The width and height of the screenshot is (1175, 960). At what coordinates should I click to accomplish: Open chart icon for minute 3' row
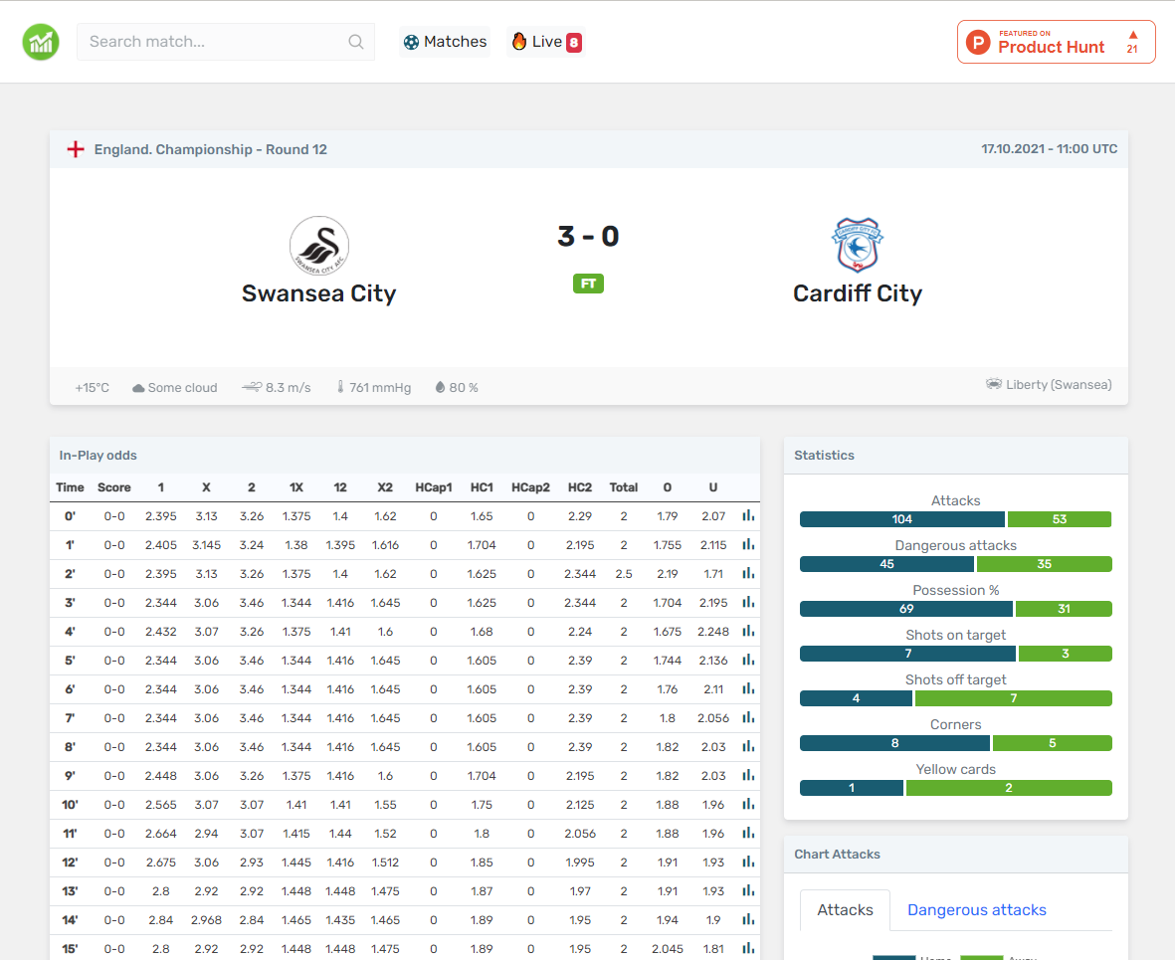click(748, 603)
